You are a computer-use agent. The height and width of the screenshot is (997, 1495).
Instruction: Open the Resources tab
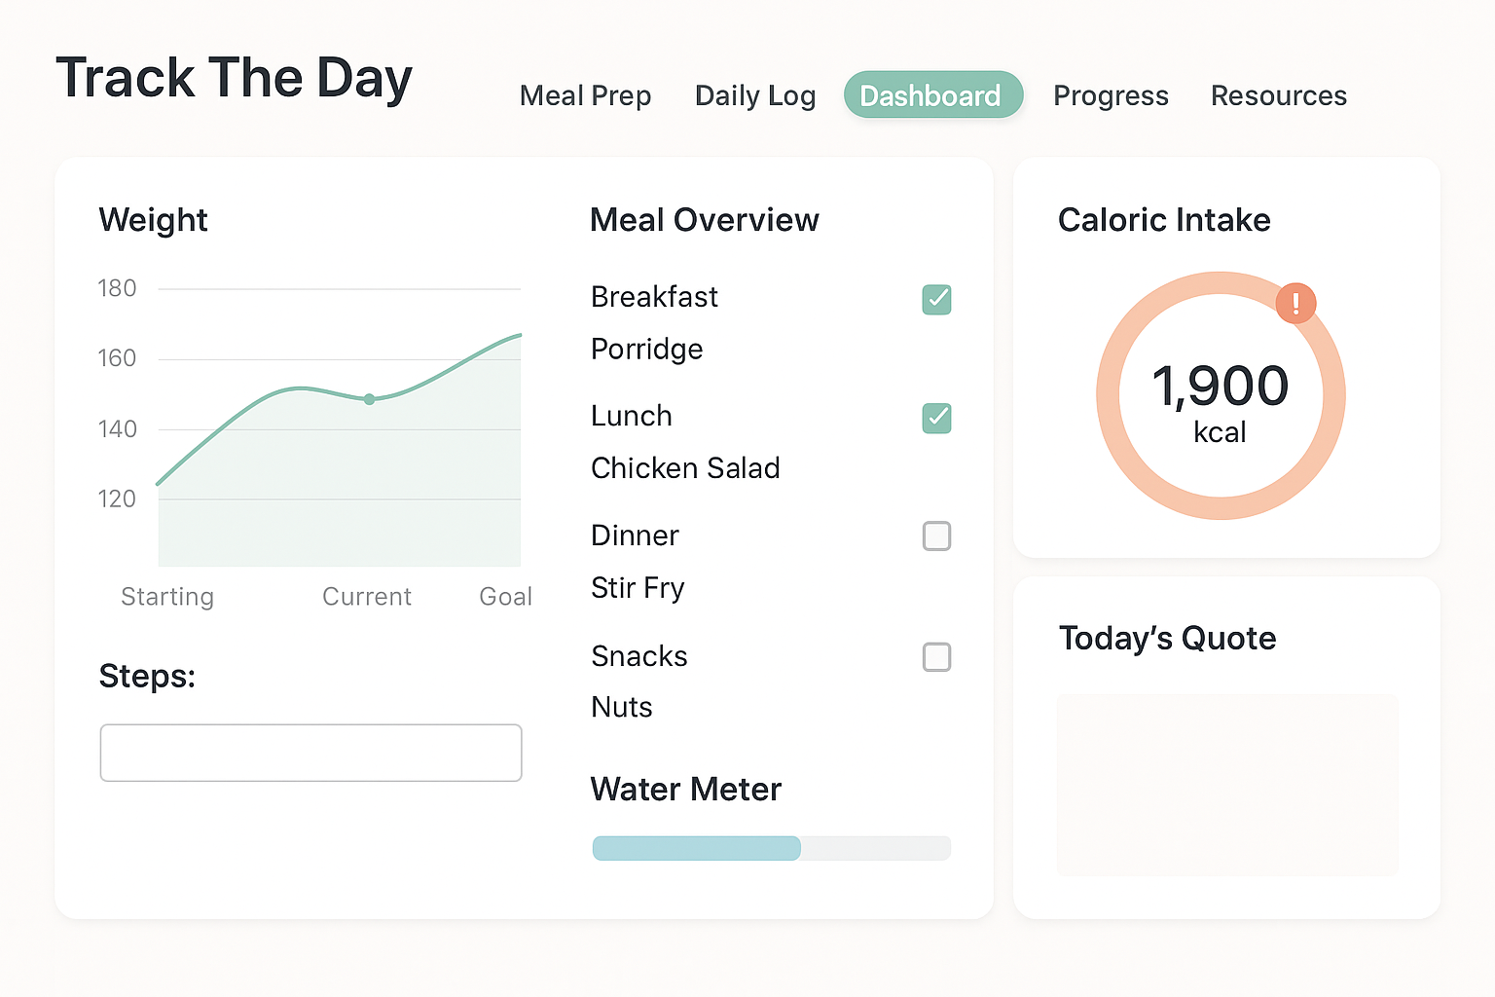pyautogui.click(x=1278, y=95)
